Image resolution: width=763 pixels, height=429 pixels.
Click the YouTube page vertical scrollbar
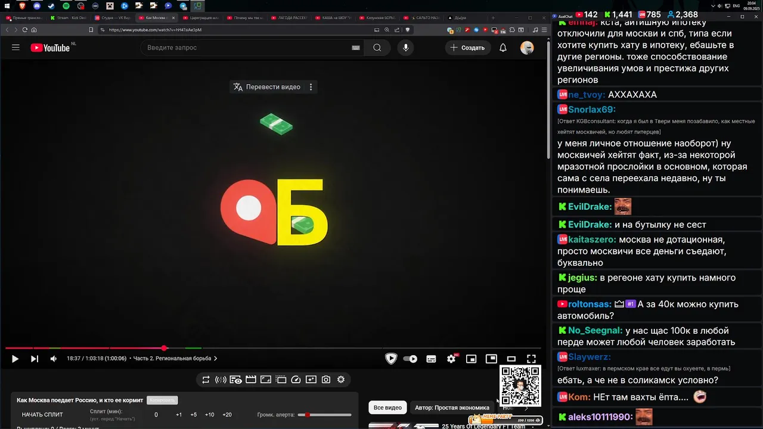[x=548, y=99]
